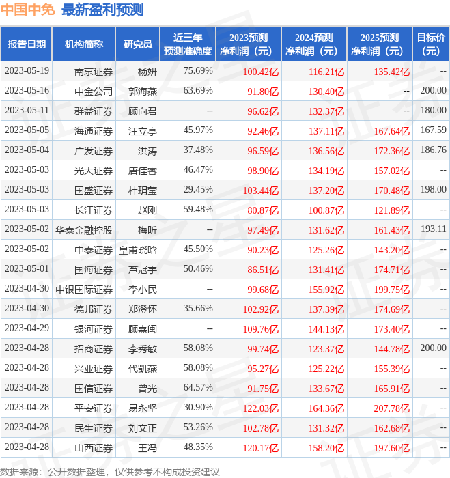Image resolution: width=450 pixels, height=478 pixels.
Task: Click researcher name 李小民
Action: pyautogui.click(x=143, y=290)
